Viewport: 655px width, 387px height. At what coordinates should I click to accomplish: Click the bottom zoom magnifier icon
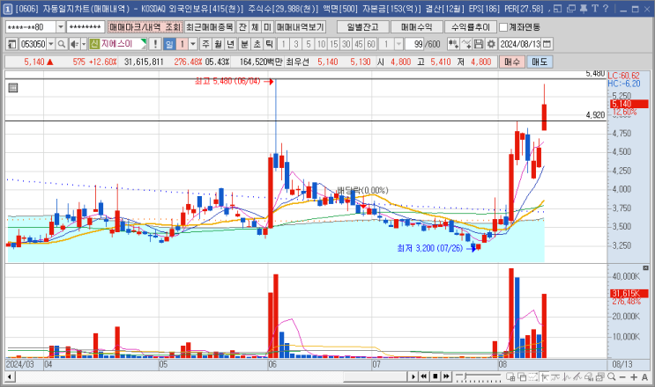pyautogui.click(x=612, y=376)
